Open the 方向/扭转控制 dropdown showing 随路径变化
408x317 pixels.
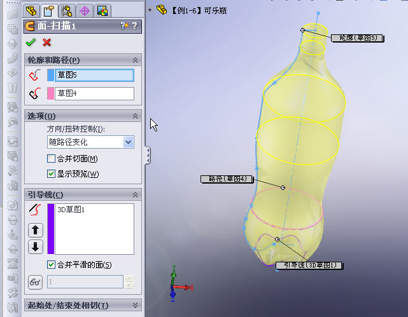[90, 142]
